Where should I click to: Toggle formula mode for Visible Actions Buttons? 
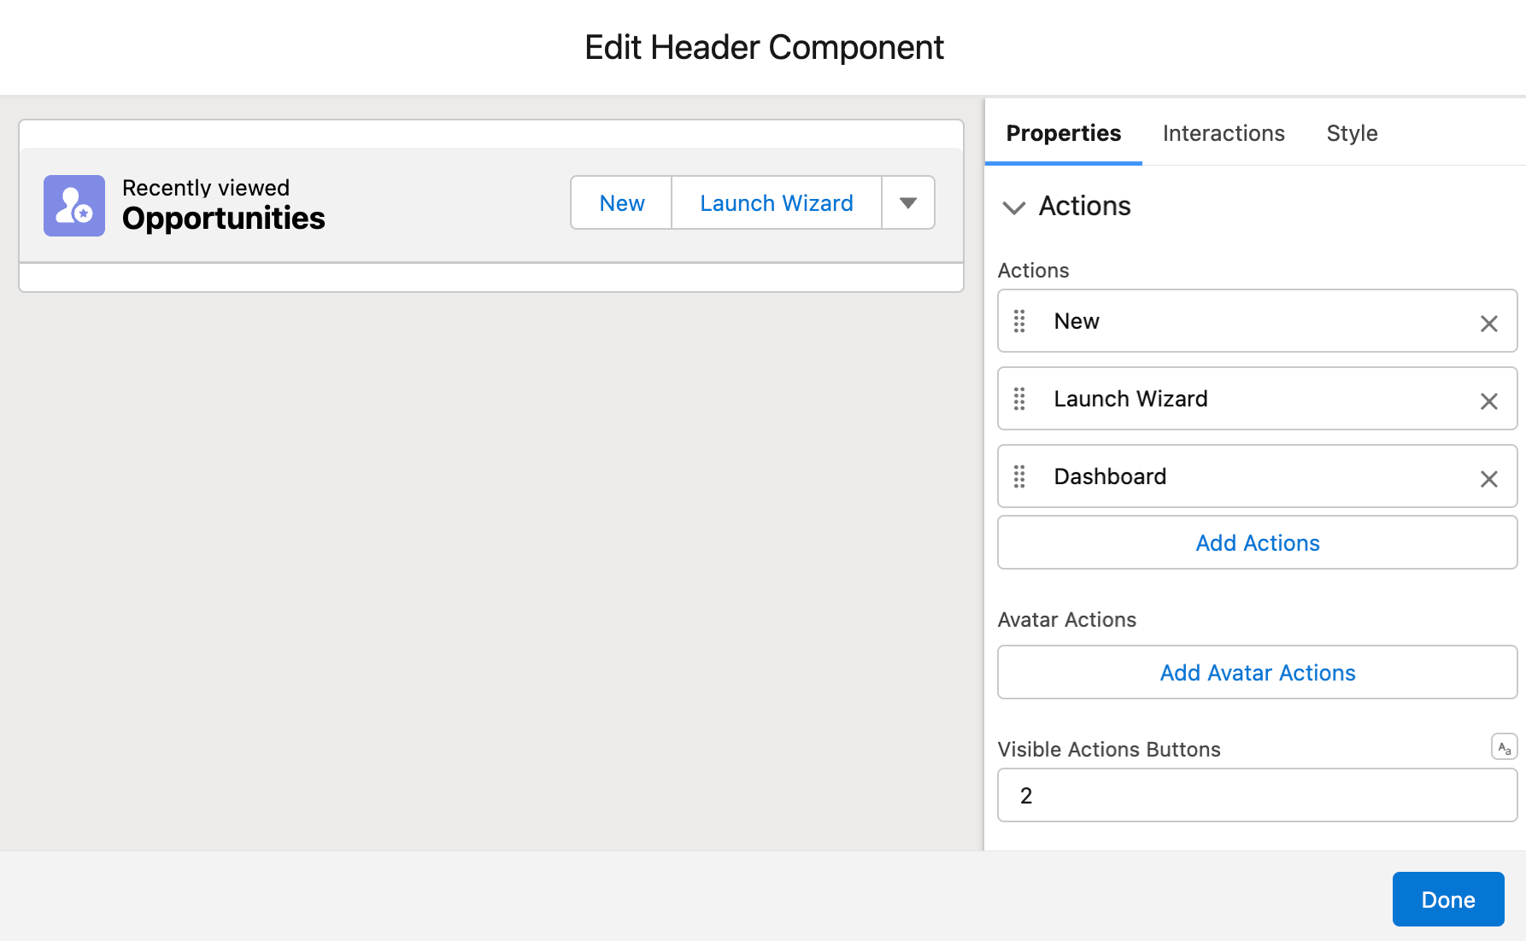pyautogui.click(x=1504, y=747)
